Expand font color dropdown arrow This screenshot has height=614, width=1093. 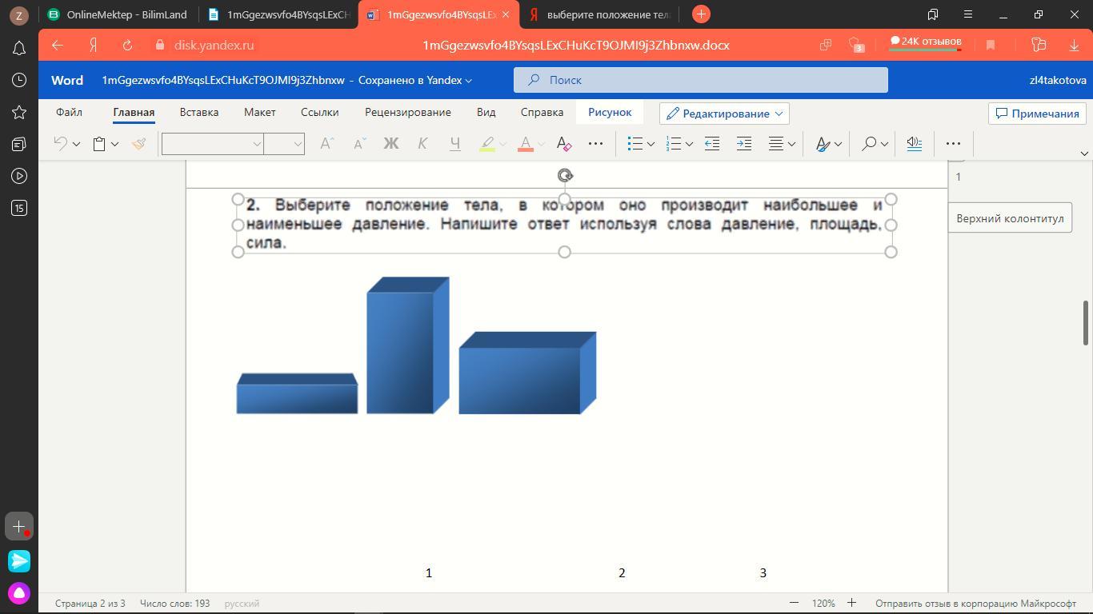(x=541, y=144)
